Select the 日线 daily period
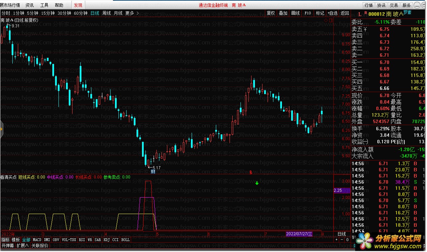Image resolution: width=427 pixels, height=252 pixels. click(95, 13)
